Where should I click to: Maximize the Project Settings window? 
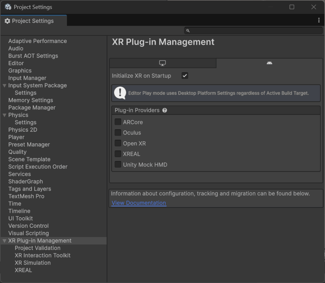(292, 7)
